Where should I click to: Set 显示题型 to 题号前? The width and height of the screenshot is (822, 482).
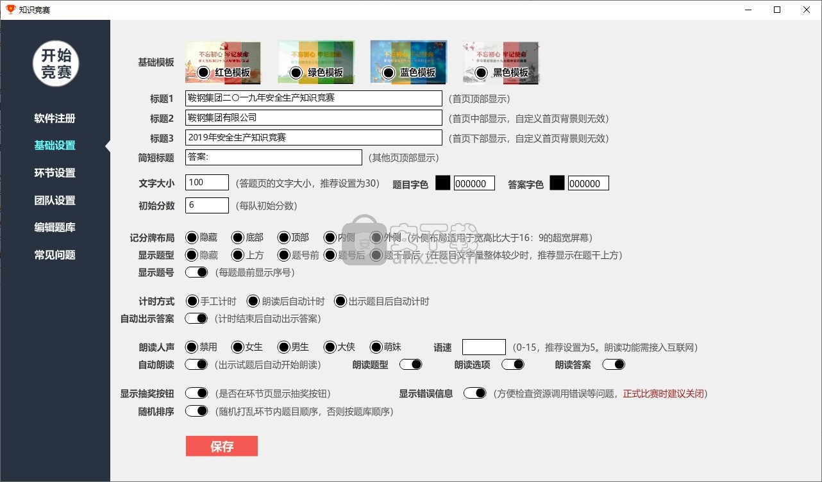pos(283,255)
